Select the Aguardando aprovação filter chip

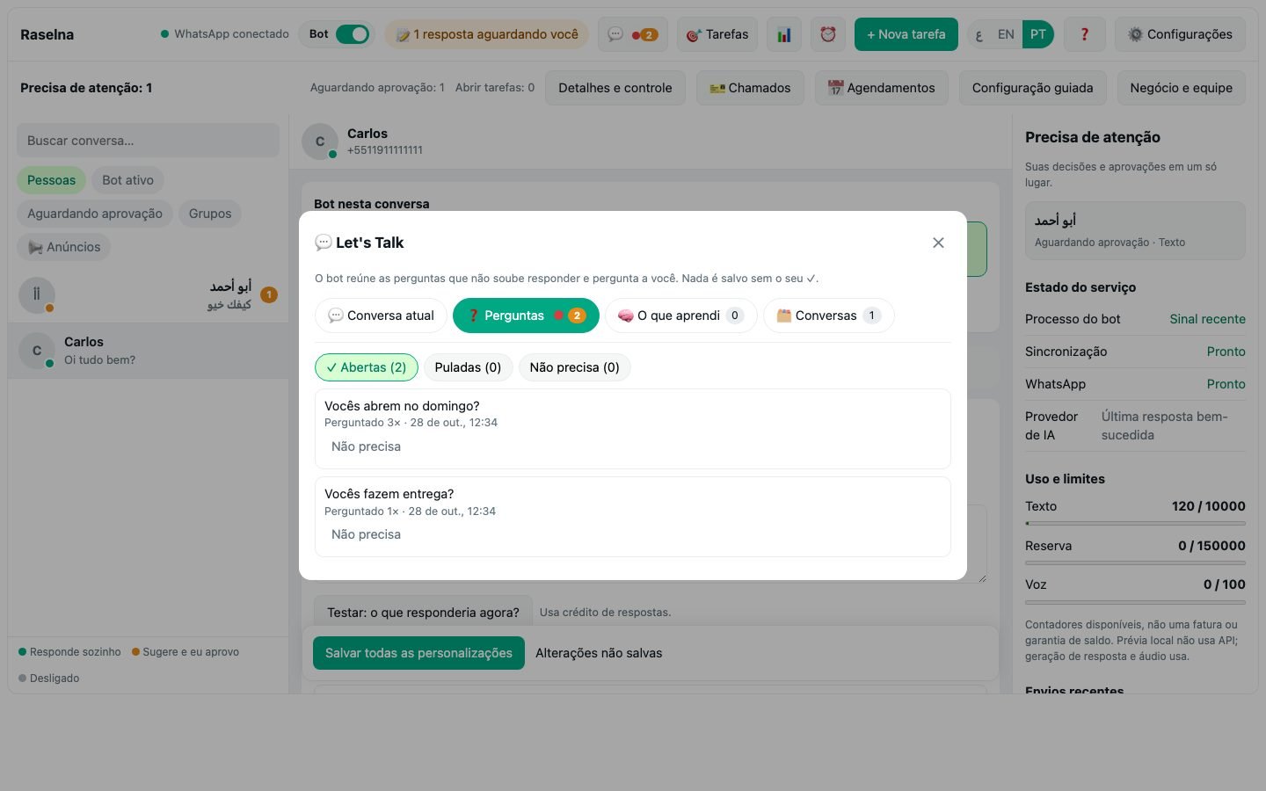[94, 214]
